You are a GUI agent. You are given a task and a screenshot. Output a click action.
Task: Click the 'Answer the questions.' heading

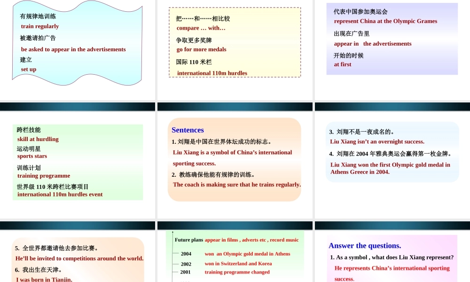pos(365,246)
